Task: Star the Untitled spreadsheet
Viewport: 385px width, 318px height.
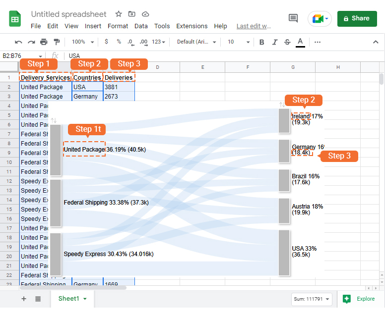Action: (119, 14)
